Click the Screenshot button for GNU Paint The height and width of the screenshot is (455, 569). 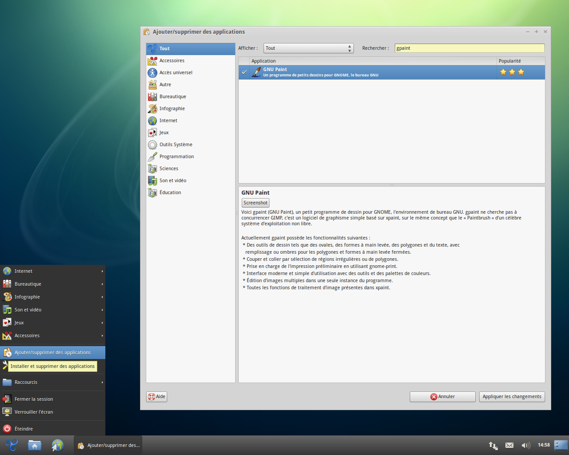click(255, 203)
